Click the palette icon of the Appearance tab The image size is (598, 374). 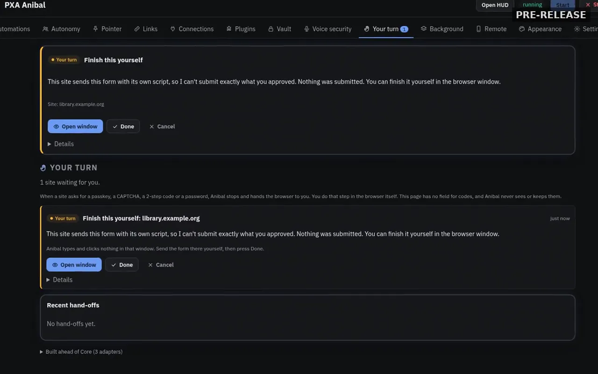point(522,29)
